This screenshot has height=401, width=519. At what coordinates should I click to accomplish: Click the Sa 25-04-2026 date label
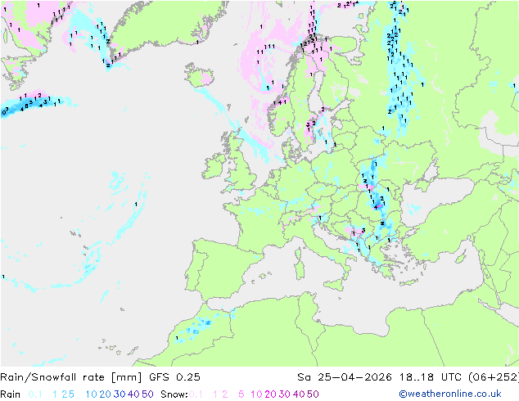[345, 376]
